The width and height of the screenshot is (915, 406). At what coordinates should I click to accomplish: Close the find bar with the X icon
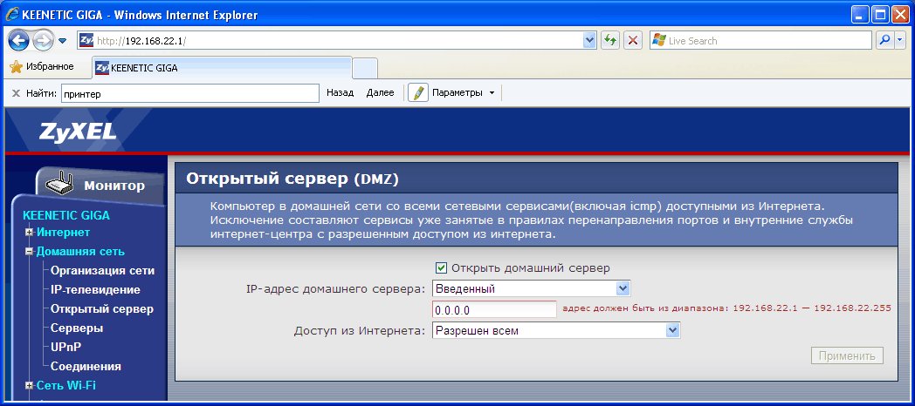16,92
